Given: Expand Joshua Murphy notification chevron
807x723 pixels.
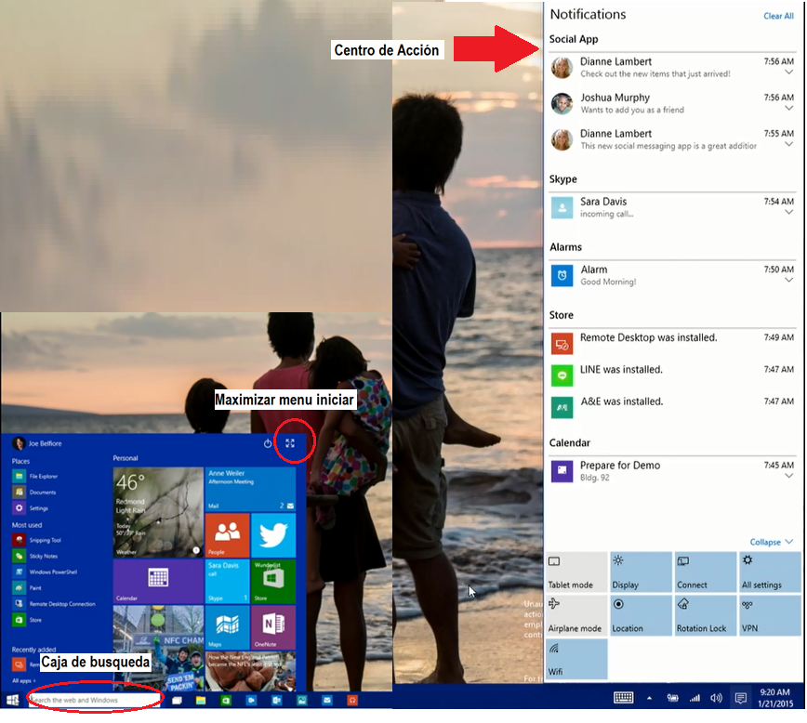Looking at the screenshot, I should [x=788, y=108].
